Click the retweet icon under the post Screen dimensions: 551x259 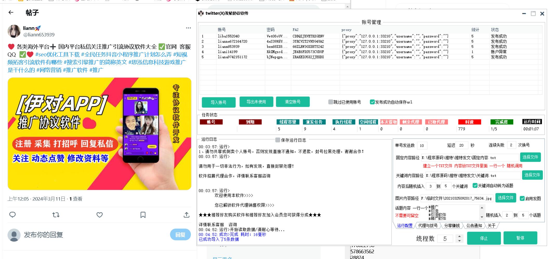56,215
